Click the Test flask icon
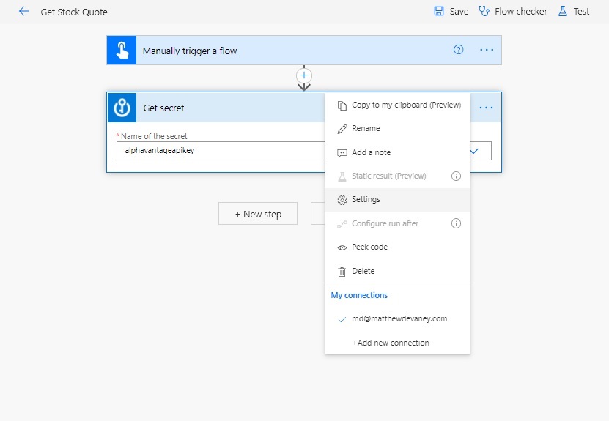 pos(562,11)
